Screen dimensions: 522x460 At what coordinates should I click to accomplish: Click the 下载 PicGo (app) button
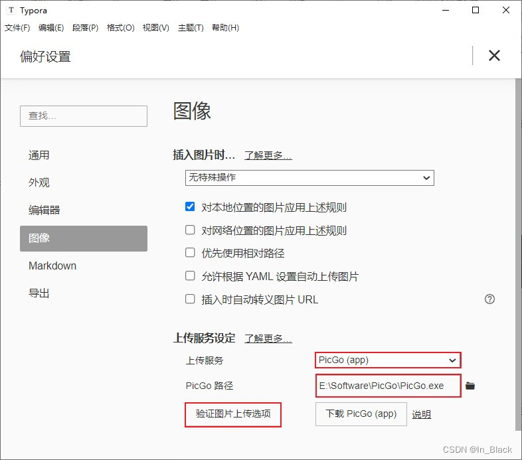361,414
